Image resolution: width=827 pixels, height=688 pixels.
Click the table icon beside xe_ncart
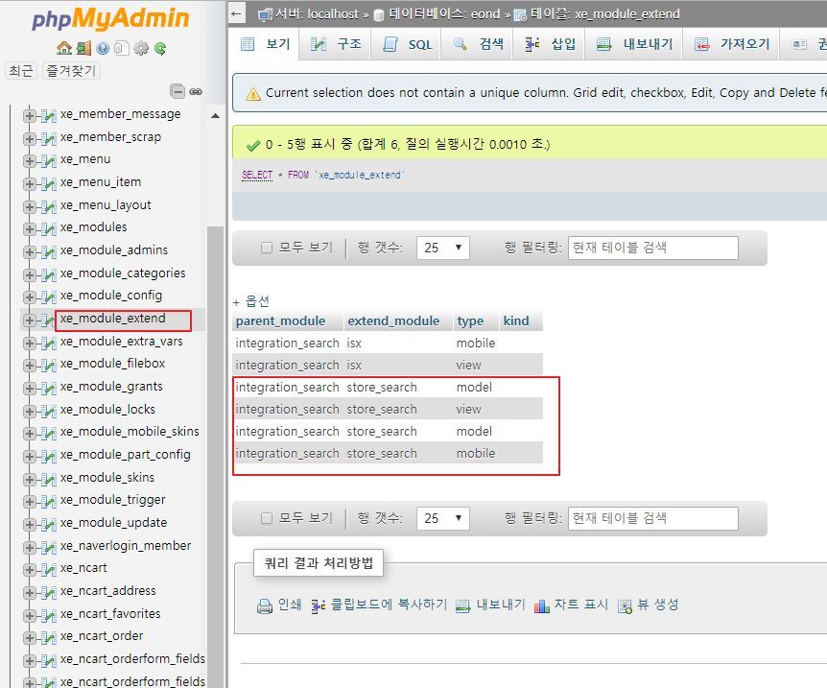click(x=49, y=569)
